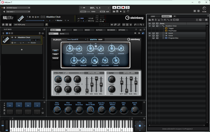210x132 pixels.
Task: Toggle the KF key follow button above Duration
Action: click(x=96, y=46)
